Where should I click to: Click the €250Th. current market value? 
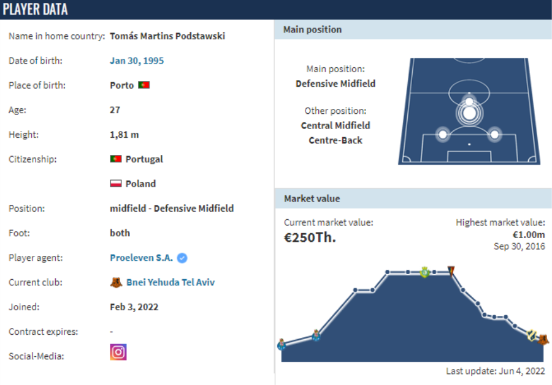click(310, 238)
